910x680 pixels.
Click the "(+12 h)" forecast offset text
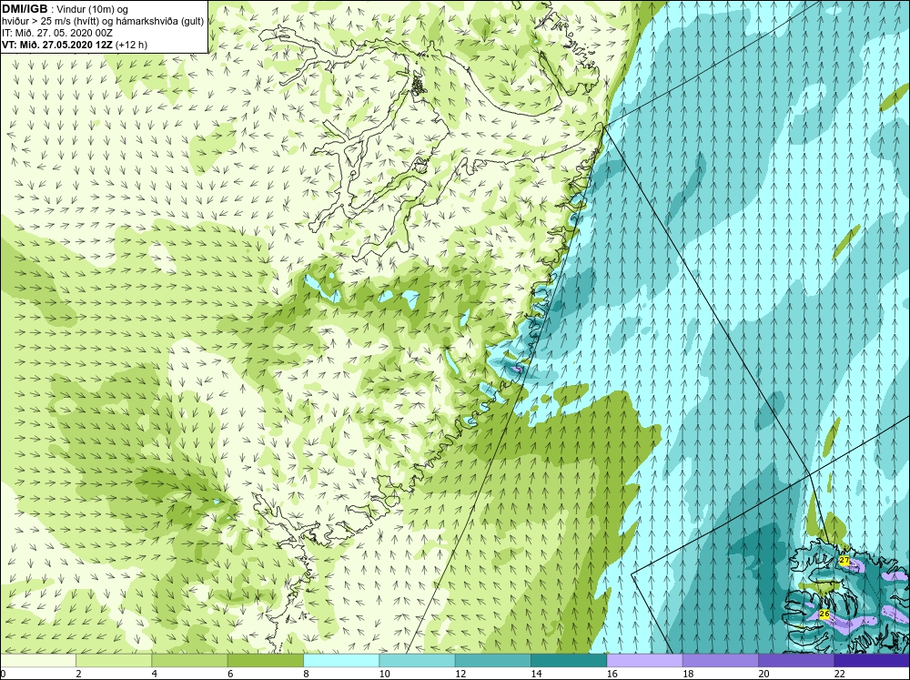pyautogui.click(x=132, y=45)
